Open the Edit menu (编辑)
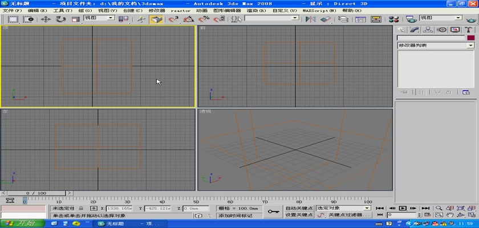 coord(37,10)
